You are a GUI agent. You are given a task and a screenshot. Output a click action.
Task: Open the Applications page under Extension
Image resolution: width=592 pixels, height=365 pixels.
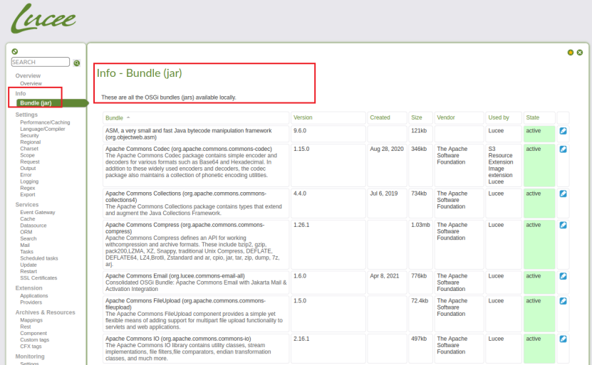point(34,295)
